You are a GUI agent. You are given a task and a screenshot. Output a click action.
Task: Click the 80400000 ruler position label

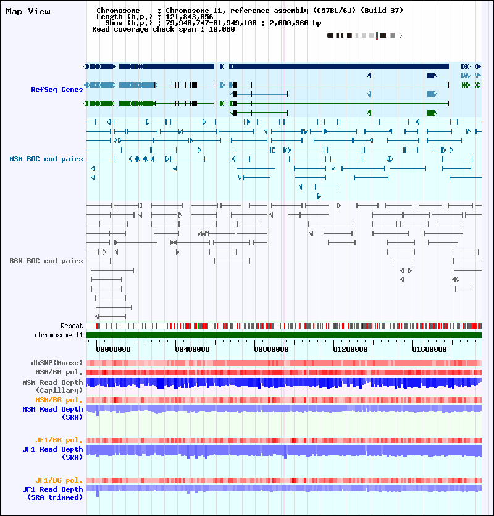point(192,350)
